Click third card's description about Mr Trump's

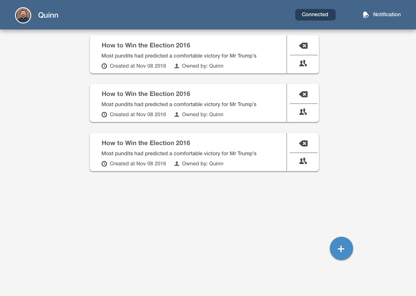pyautogui.click(x=179, y=153)
